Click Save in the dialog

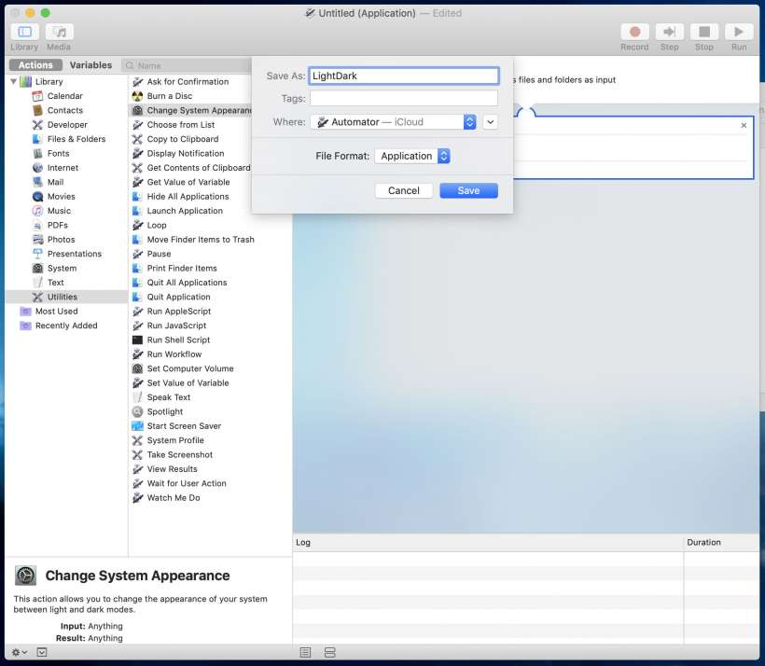pos(468,191)
